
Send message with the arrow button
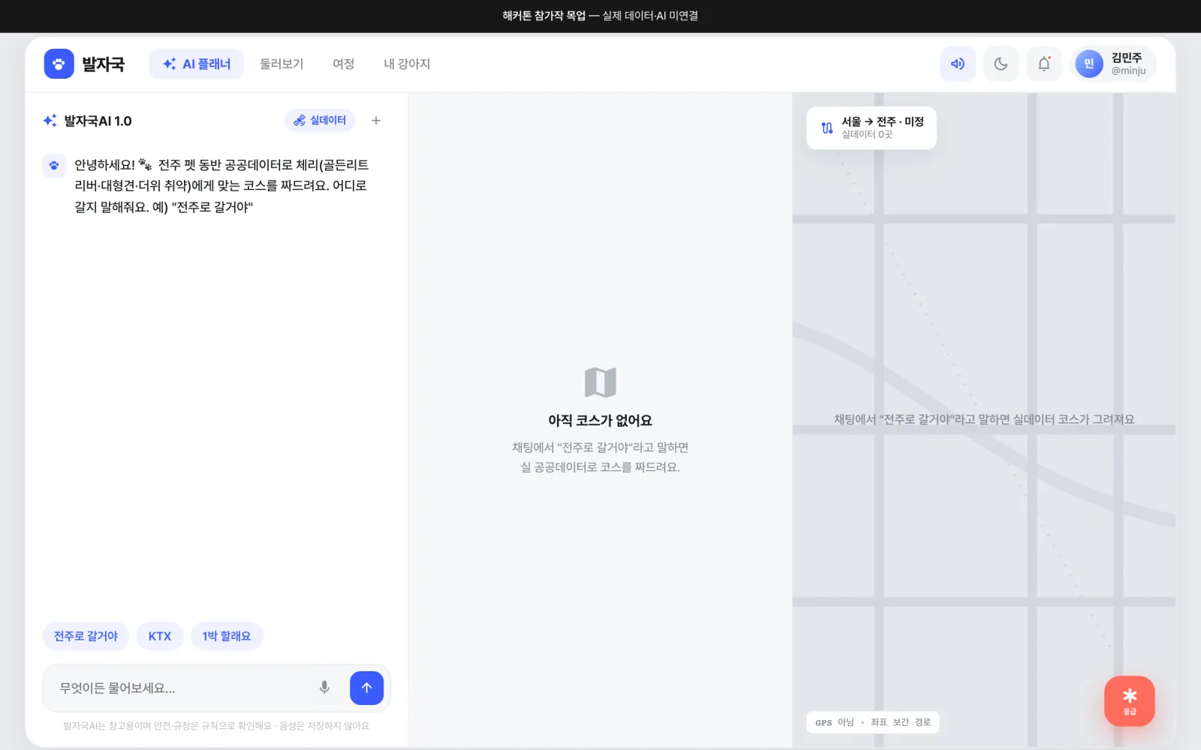[x=366, y=688]
